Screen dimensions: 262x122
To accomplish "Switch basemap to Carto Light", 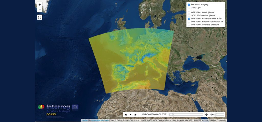I will point(189,8).
